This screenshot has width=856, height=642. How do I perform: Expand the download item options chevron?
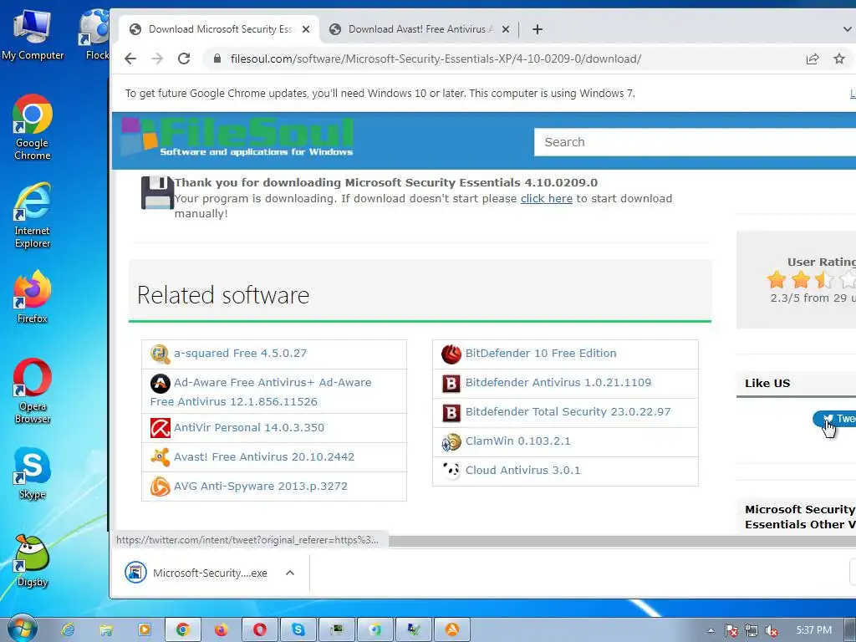point(290,573)
